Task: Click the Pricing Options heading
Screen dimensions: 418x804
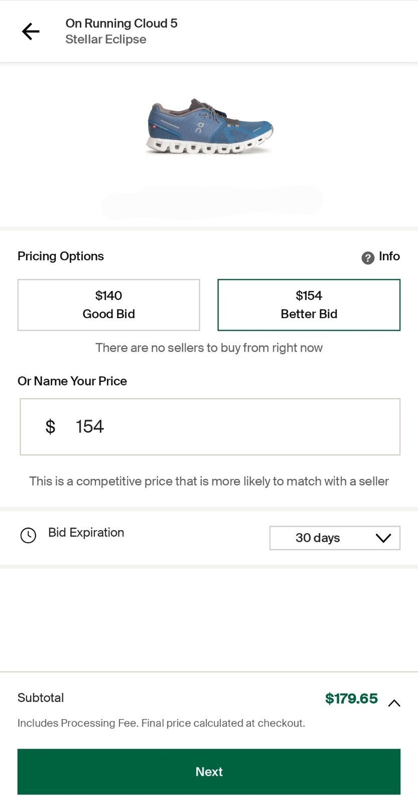Action: click(x=61, y=256)
